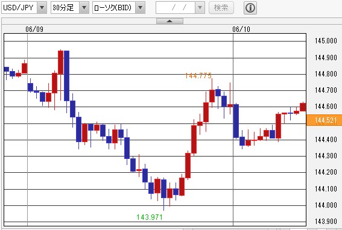Click the 143.971 low price label
342x230 pixels.
[150, 217]
